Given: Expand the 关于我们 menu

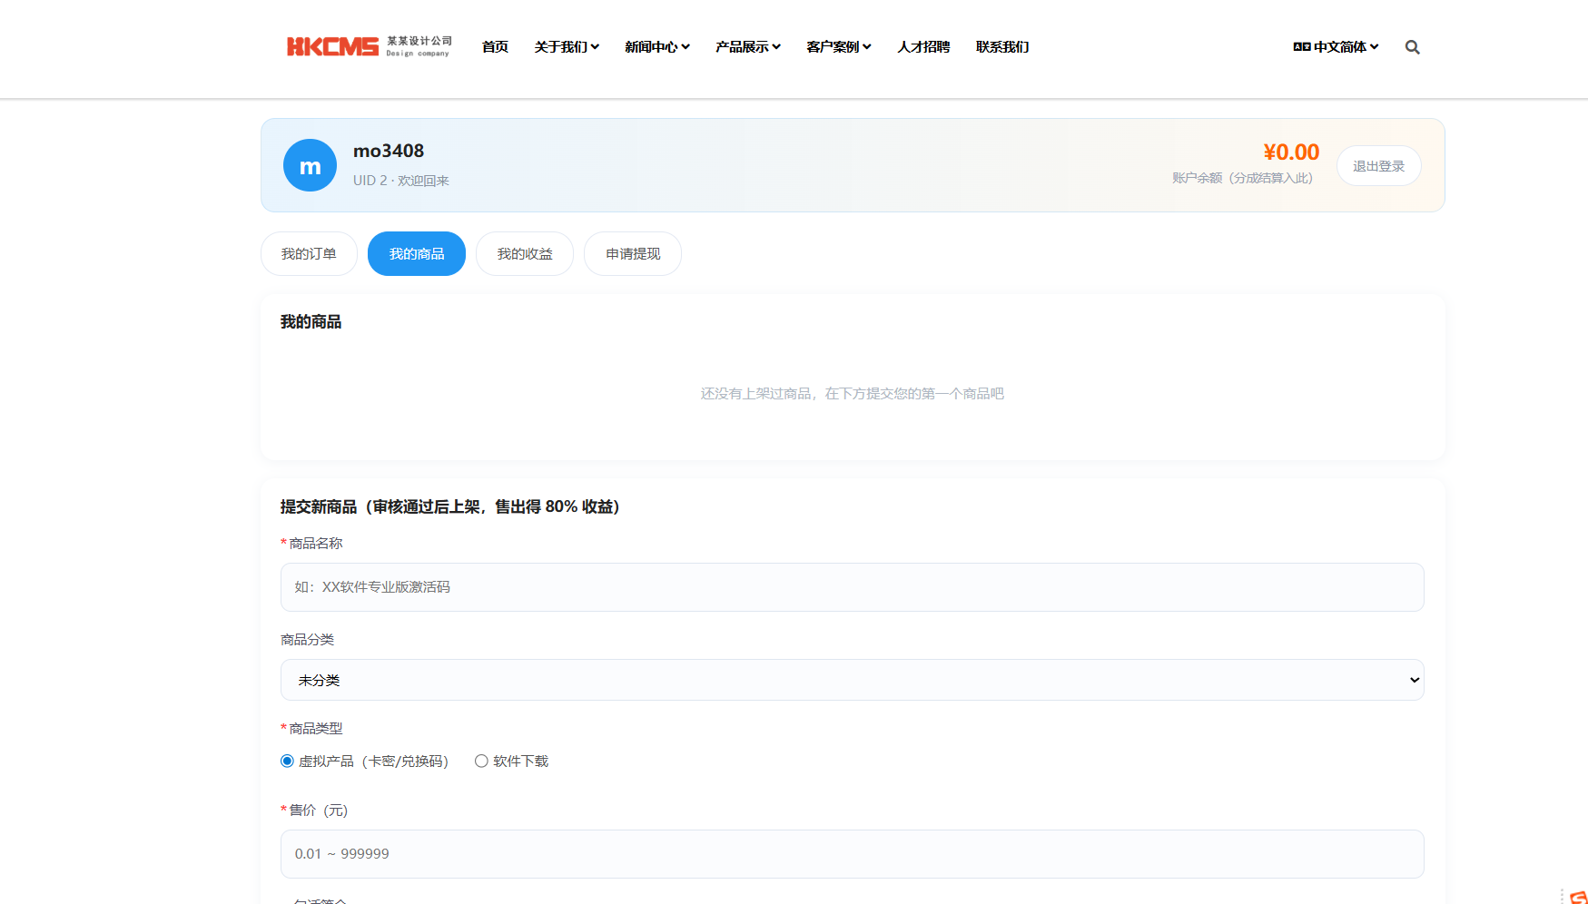Looking at the screenshot, I should coord(567,47).
